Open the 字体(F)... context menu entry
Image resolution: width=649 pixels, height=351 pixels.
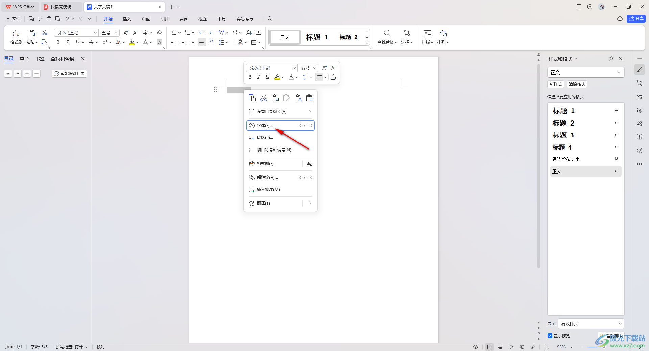click(281, 126)
